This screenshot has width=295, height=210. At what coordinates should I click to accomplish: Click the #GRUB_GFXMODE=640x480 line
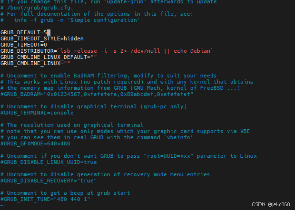[x=35, y=143]
